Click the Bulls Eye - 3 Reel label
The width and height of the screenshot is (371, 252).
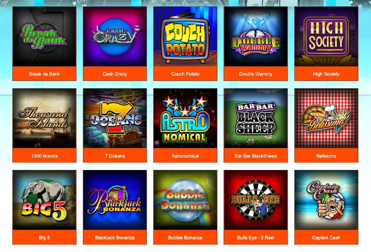tap(256, 237)
